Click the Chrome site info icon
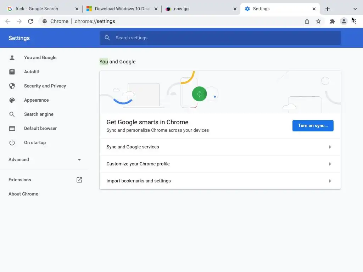Screen dimensions: 363x272 tap(45, 21)
